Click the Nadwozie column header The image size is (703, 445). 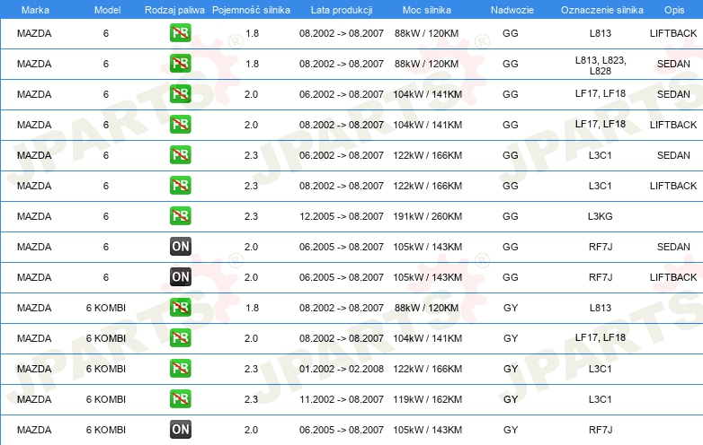click(x=512, y=10)
